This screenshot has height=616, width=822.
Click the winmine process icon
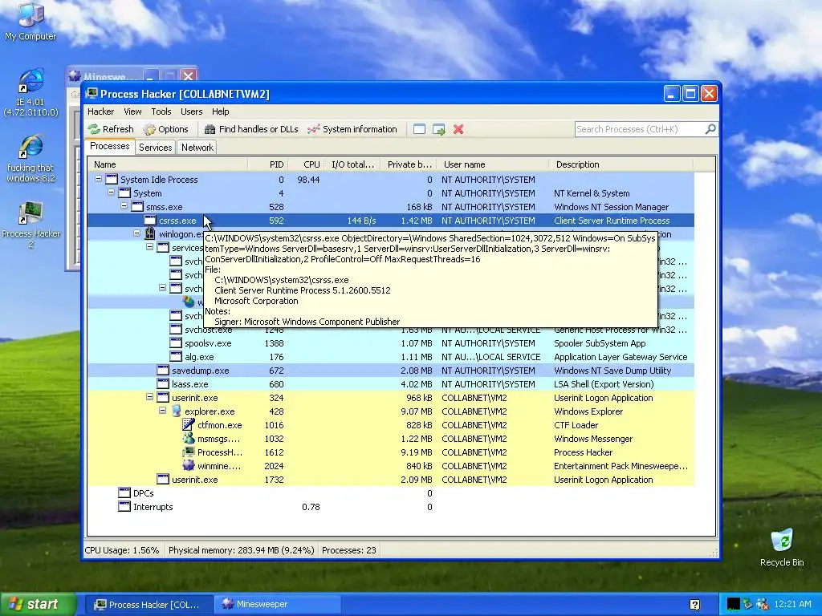coord(189,466)
